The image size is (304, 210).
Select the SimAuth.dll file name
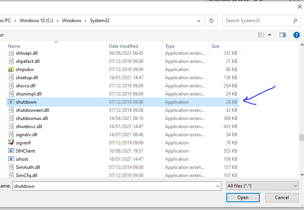pos(28,167)
